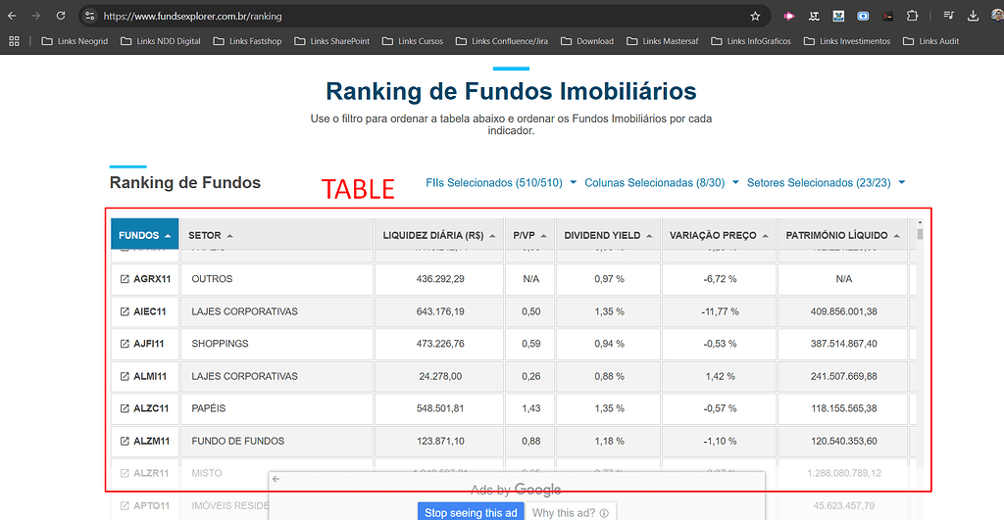Click the FUNDO DE FUNDOS sector cell
Screen dimensions: 1004x520
276,441
